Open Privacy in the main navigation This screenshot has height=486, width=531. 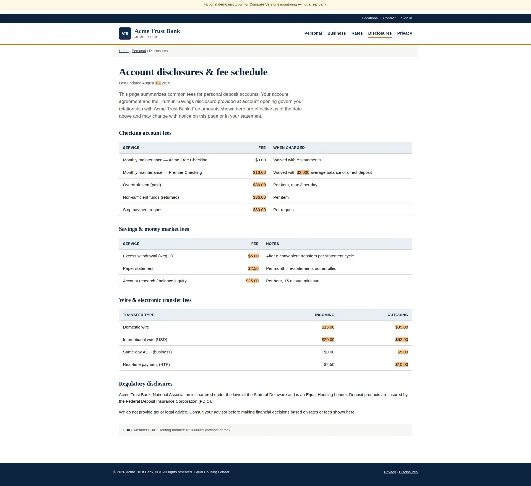tap(405, 33)
